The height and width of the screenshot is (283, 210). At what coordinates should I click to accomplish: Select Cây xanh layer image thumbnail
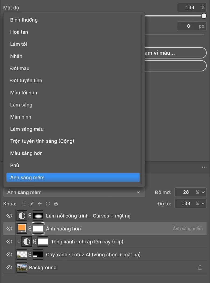22,254
